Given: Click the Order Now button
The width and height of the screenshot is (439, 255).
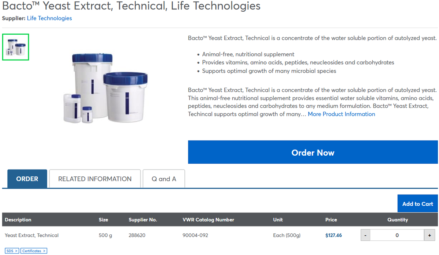Looking at the screenshot, I should [313, 152].
